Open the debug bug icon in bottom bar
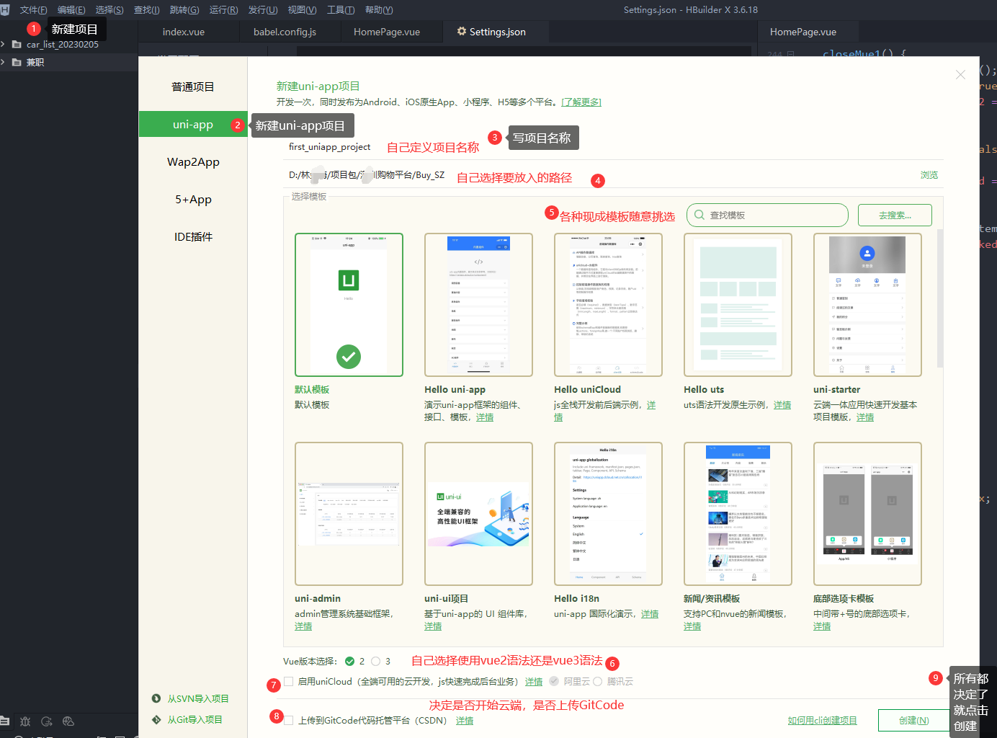This screenshot has height=738, width=997. pos(25,721)
